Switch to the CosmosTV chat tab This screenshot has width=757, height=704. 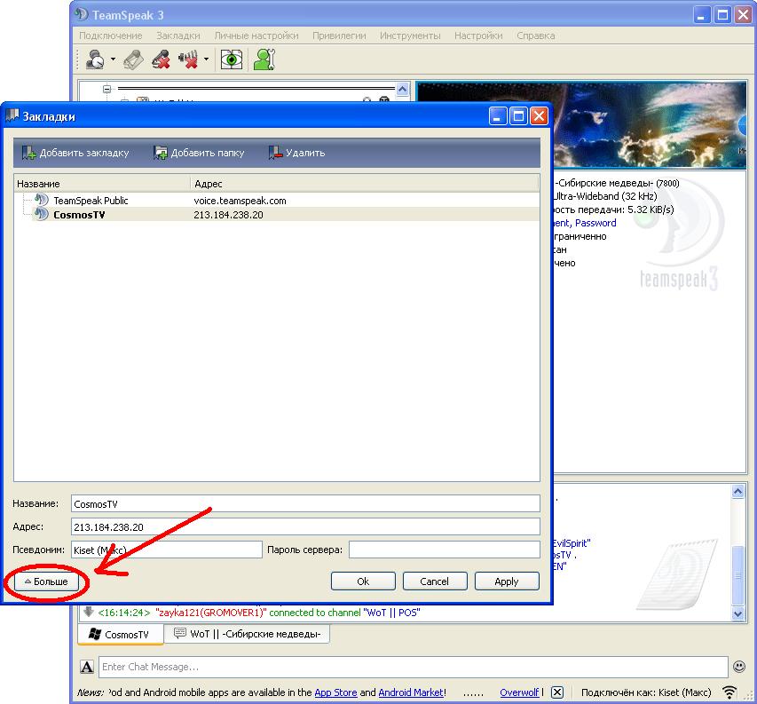[x=120, y=635]
